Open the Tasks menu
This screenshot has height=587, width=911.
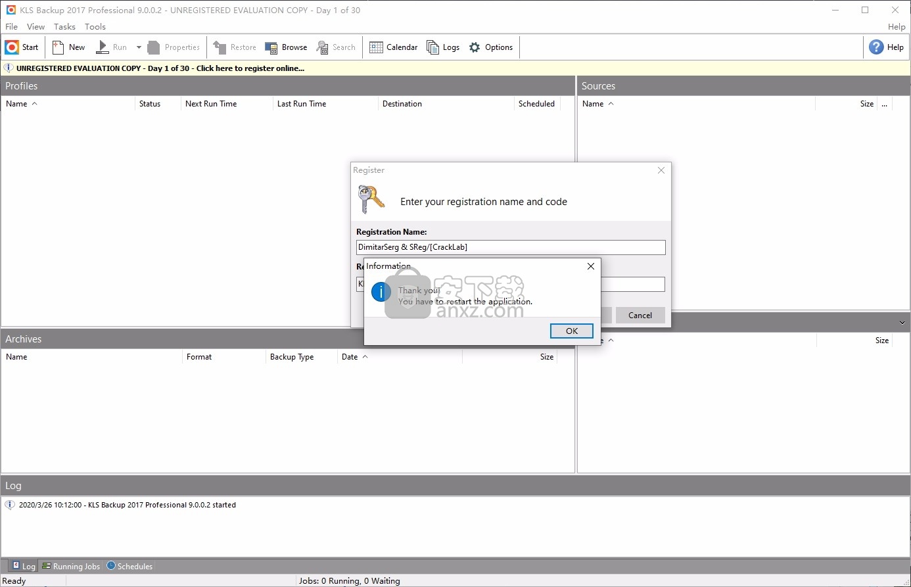coord(64,27)
